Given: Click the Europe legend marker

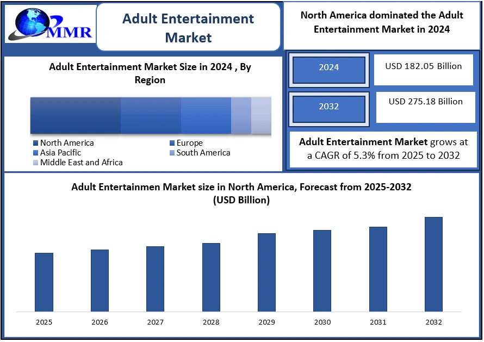Looking at the screenshot, I should pos(172,143).
